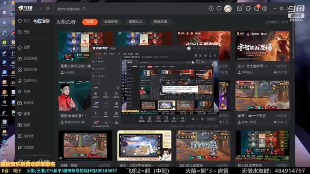Click microphone icon in companion bottom bar

click(174, 118)
